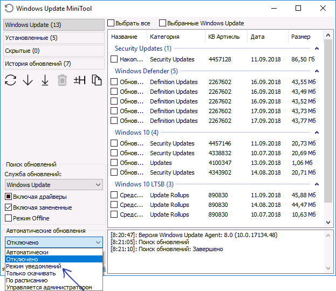The image size is (336, 291).
Task: Collapse the Windows 10 LTSB (3) group
Action: pos(317,184)
